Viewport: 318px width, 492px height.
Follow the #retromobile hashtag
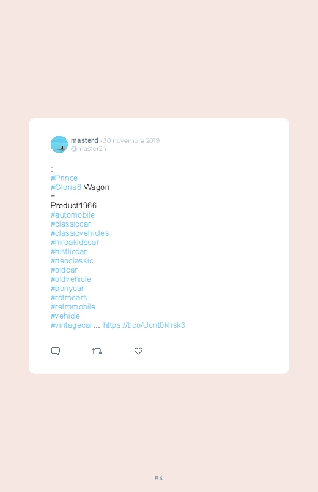(x=73, y=307)
